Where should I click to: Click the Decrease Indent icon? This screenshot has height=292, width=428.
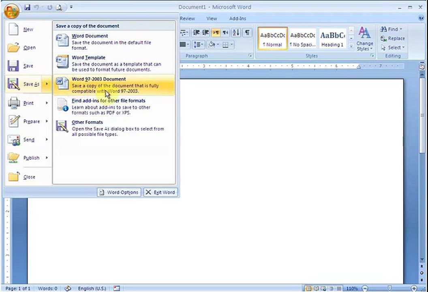[196, 33]
